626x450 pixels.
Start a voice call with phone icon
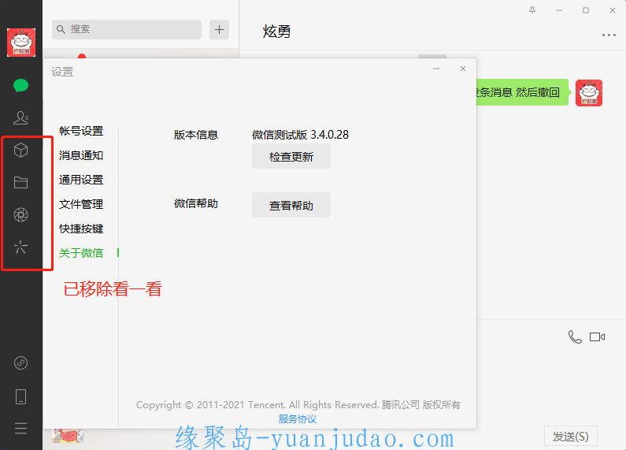(x=575, y=337)
